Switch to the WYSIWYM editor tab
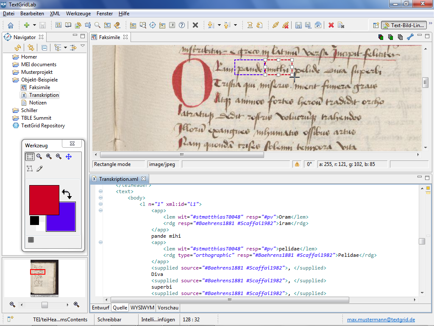434x326 pixels. (142, 308)
